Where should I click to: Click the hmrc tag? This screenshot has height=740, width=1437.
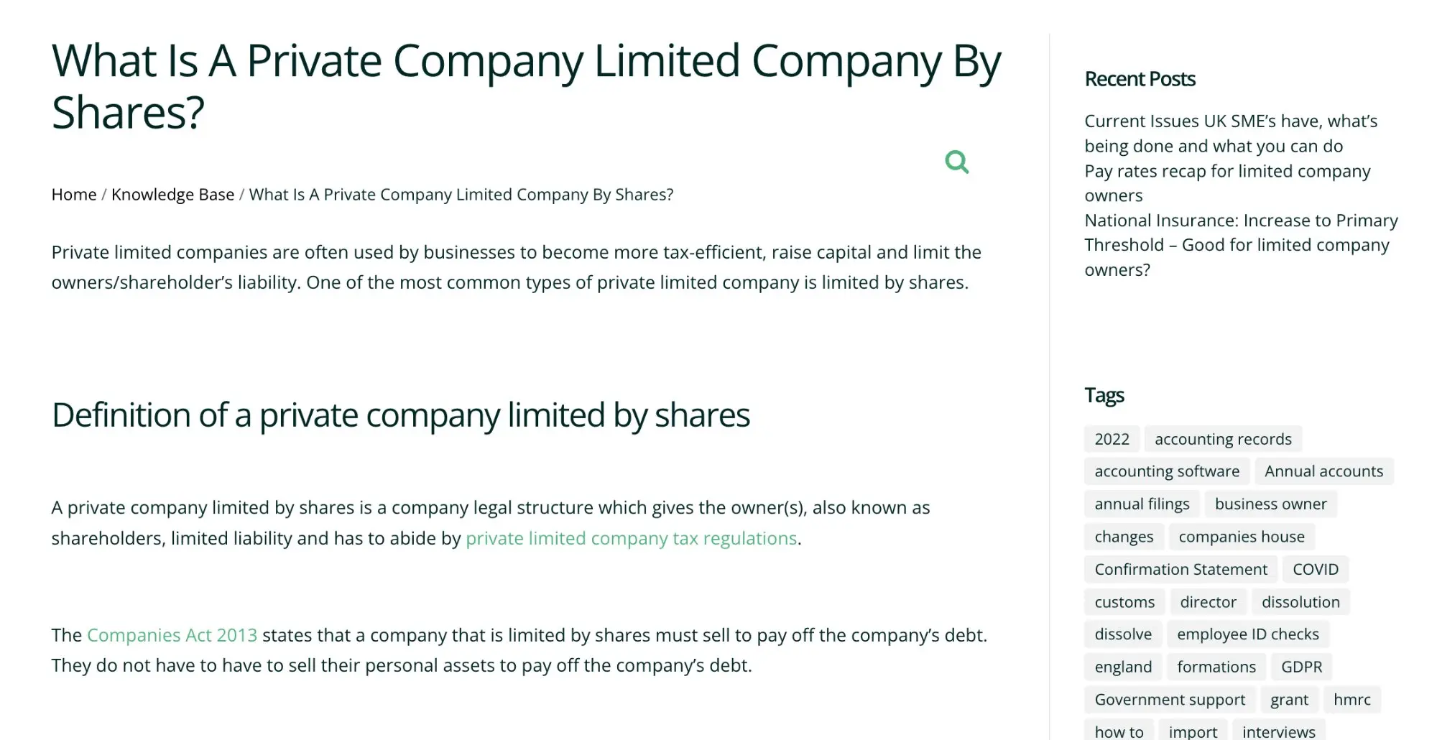coord(1351,699)
